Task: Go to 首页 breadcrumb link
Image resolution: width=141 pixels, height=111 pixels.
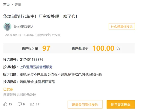Action: pyautogui.click(x=6, y=5)
